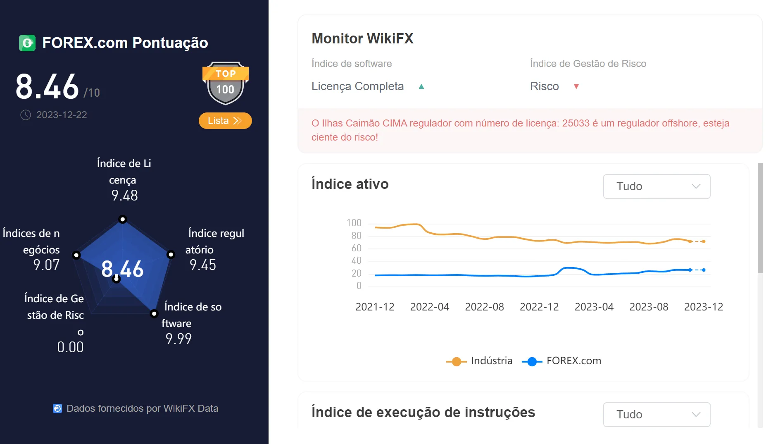Click the Licença Completa status text
Image resolution: width=766 pixels, height=444 pixels.
[358, 86]
